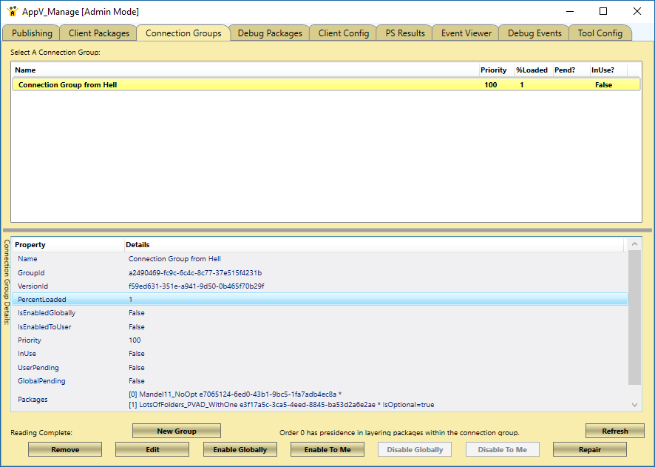Click Enable Globally button
This screenshot has width=655, height=467.
tap(240, 449)
